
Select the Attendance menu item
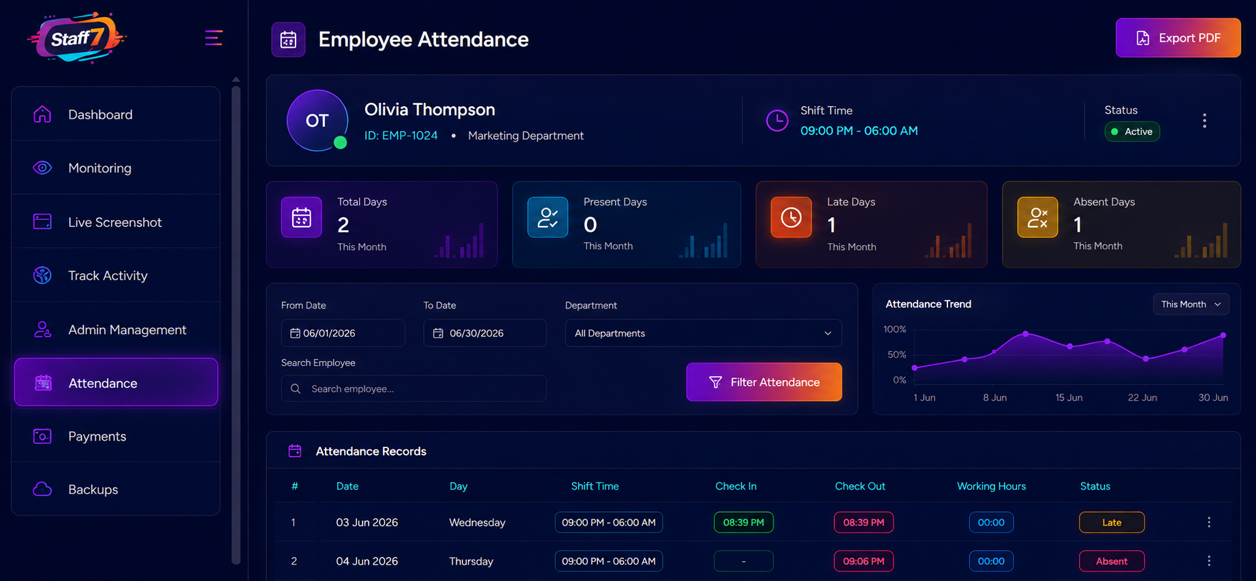[116, 382]
